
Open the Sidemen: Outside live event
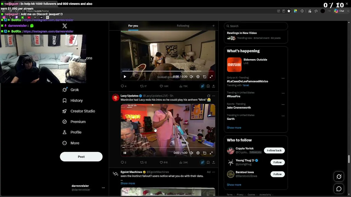click(256, 64)
